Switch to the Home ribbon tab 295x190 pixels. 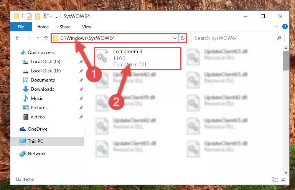(x=43, y=27)
